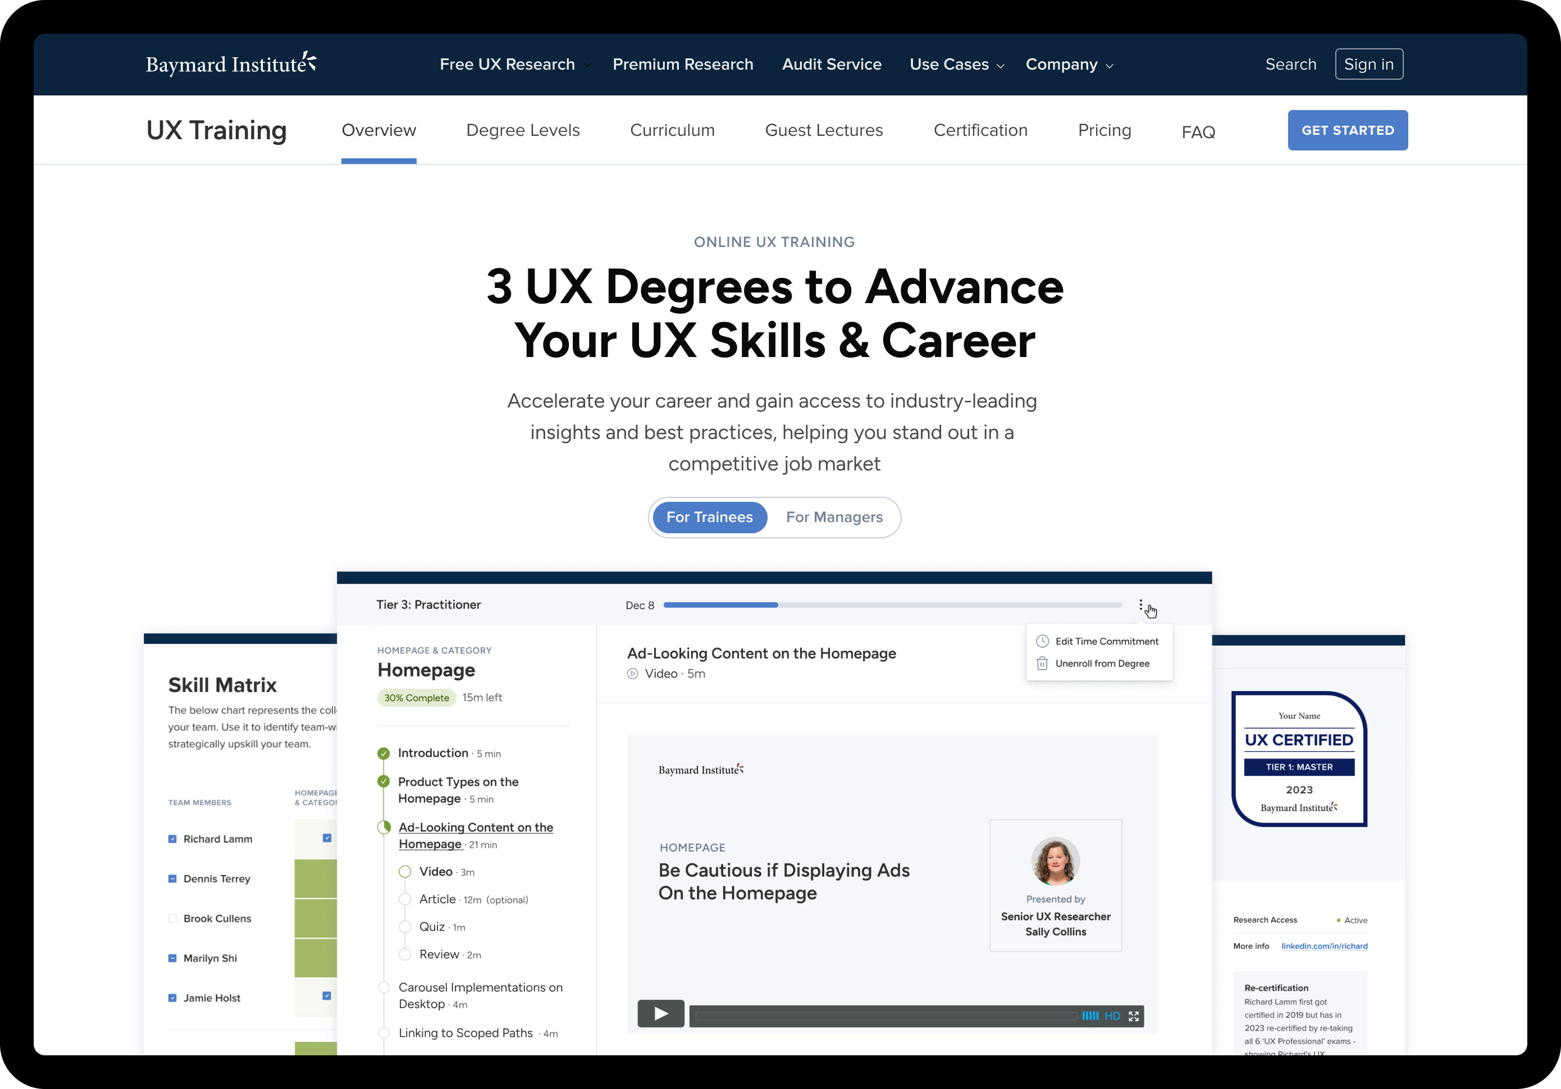The width and height of the screenshot is (1561, 1089).
Task: Switch to the Degree Levels tab
Action: tap(523, 130)
